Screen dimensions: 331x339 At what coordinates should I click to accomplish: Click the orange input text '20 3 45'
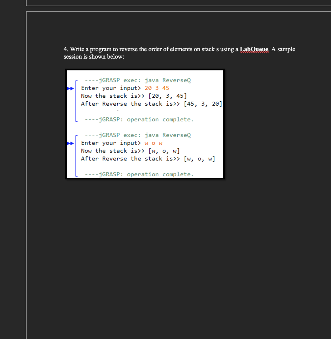click(157, 88)
